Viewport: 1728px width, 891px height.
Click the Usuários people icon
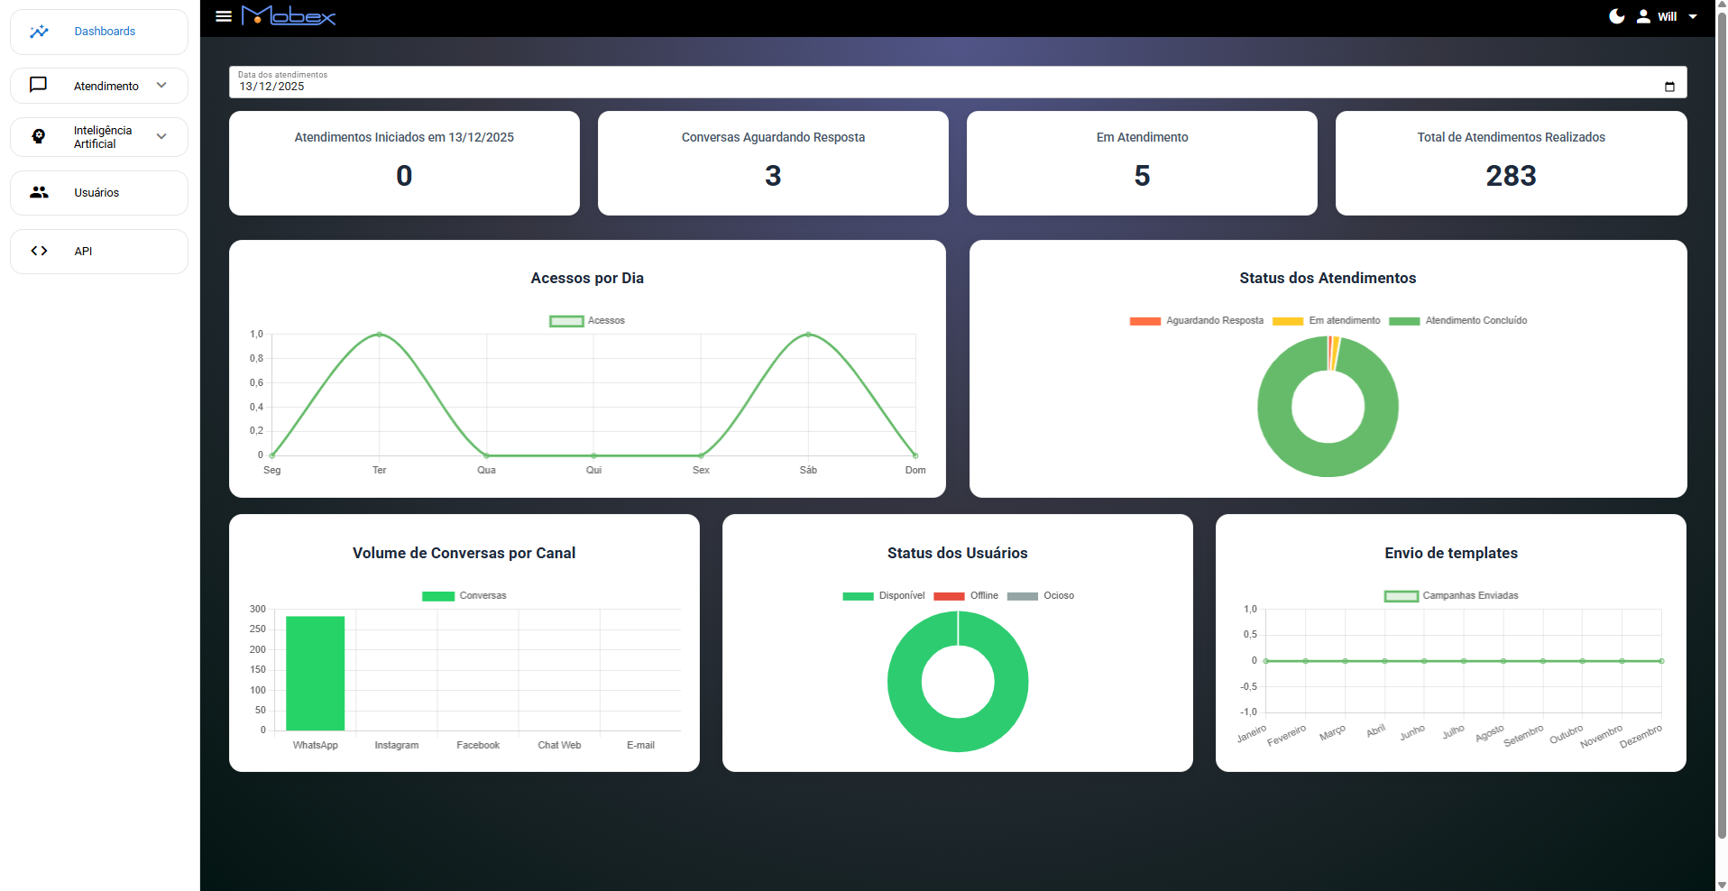39,192
